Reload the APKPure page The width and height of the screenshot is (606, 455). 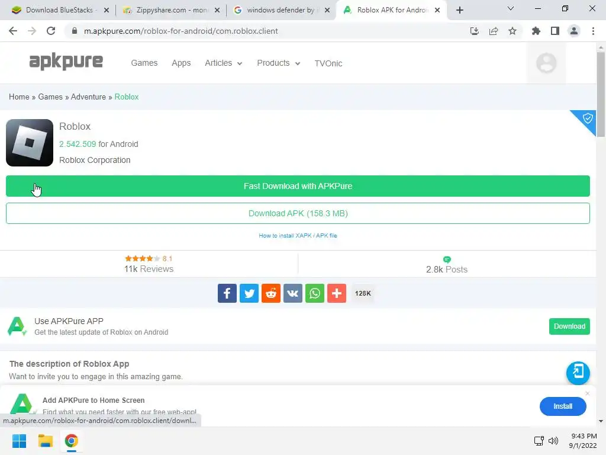click(x=51, y=31)
